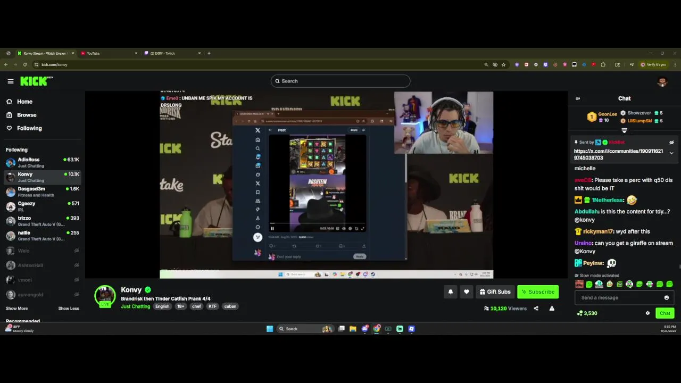Toggle the follow heart for Konvy
The width and height of the screenshot is (681, 383).
tap(467, 292)
